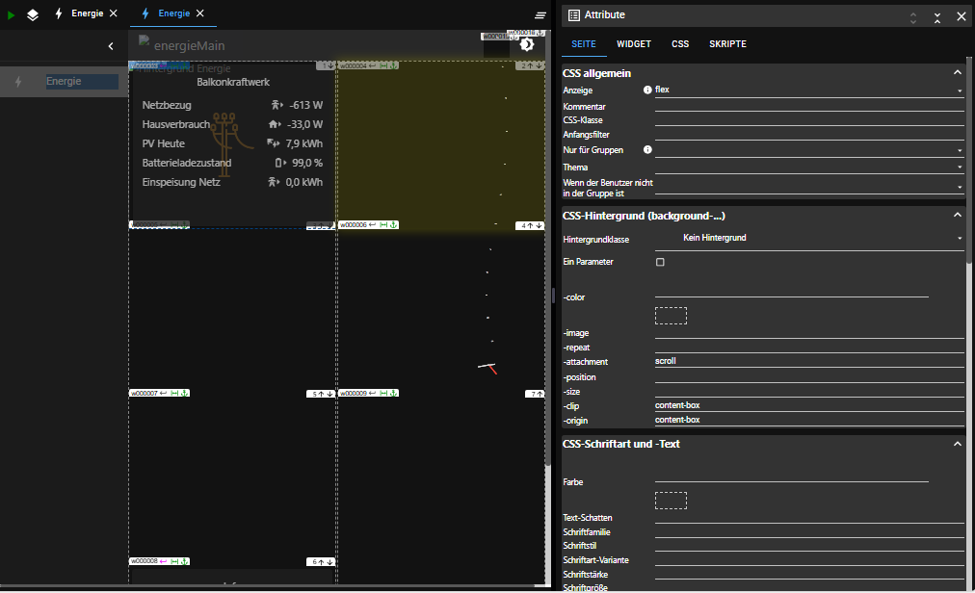Collapse the CSS-Schriftart und -Text section
This screenshot has height=593, width=975.
tap(957, 444)
